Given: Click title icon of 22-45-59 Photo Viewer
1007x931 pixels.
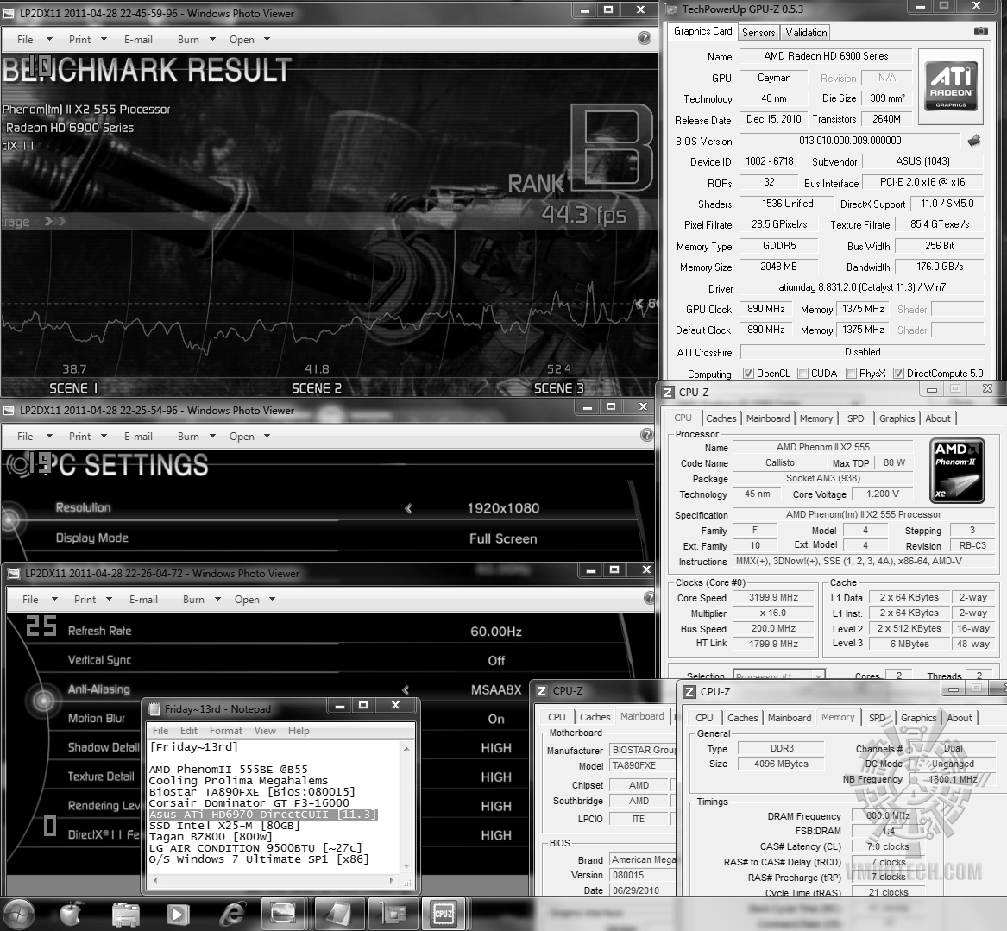Looking at the screenshot, I should pyautogui.click(x=9, y=13).
